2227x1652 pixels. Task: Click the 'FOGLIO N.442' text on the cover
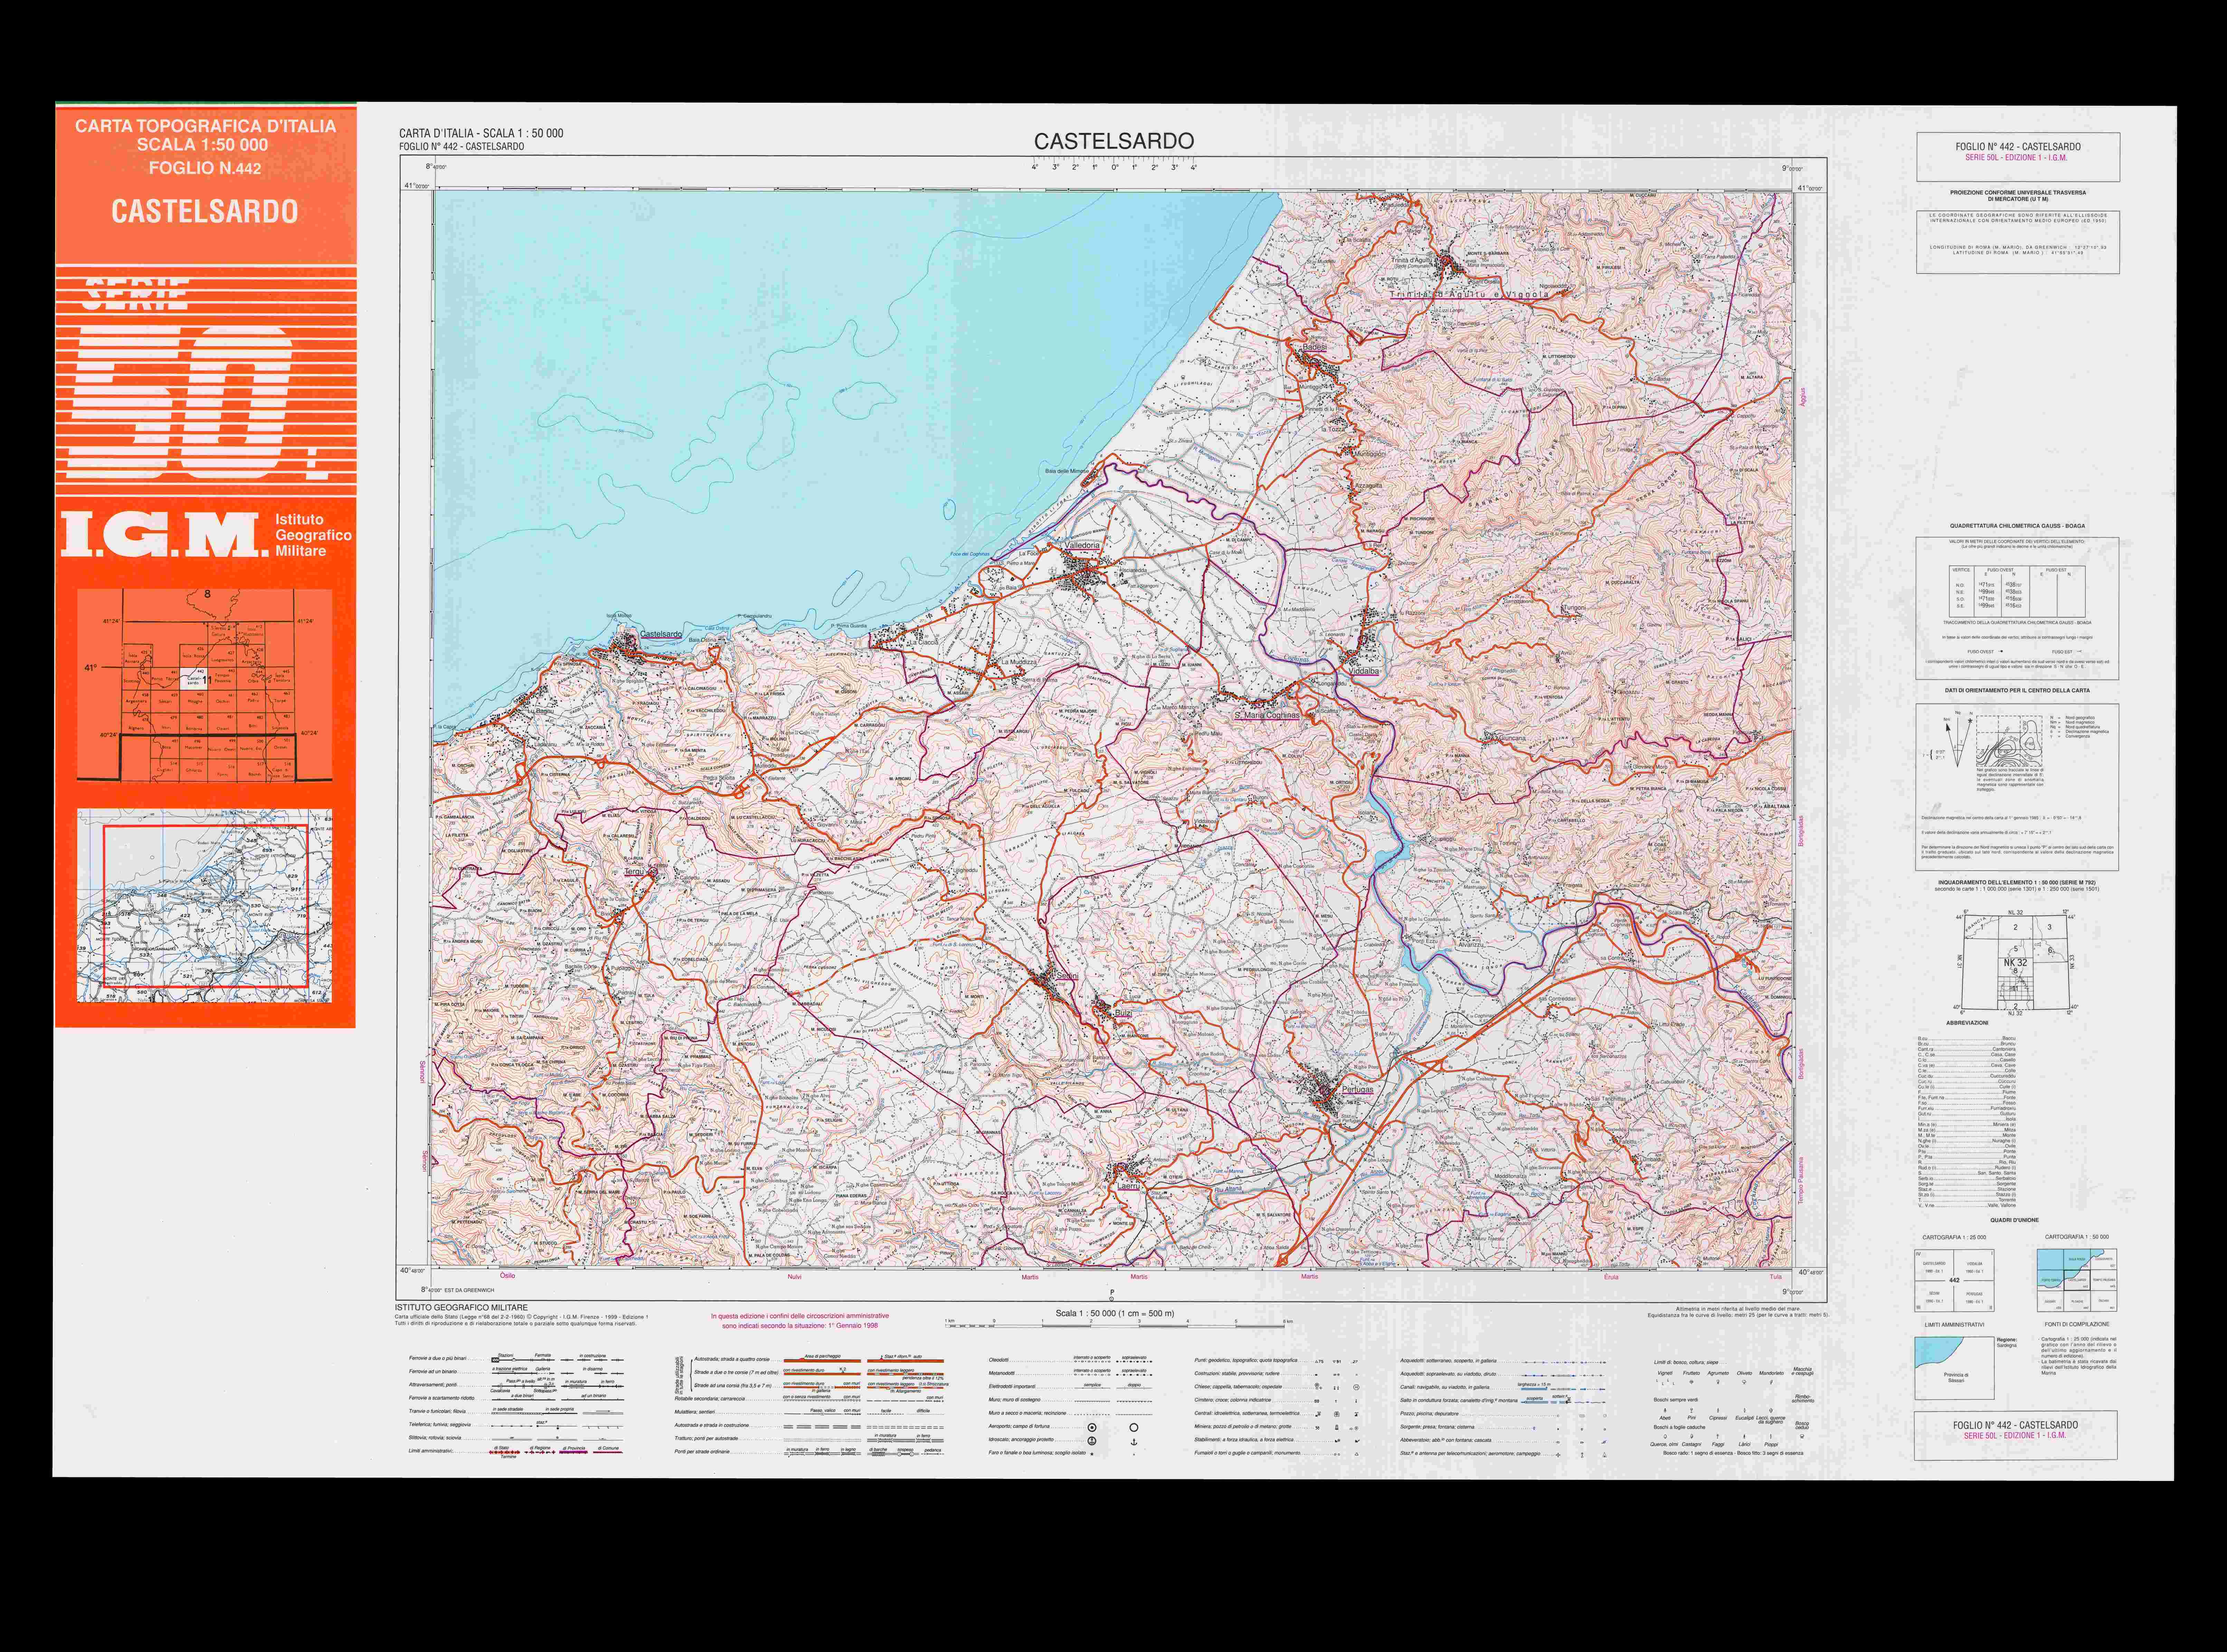205,168
